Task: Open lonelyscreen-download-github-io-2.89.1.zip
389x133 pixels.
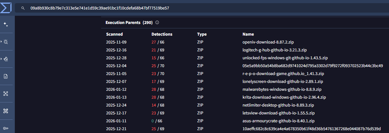Action: pyautogui.click(x=283, y=81)
